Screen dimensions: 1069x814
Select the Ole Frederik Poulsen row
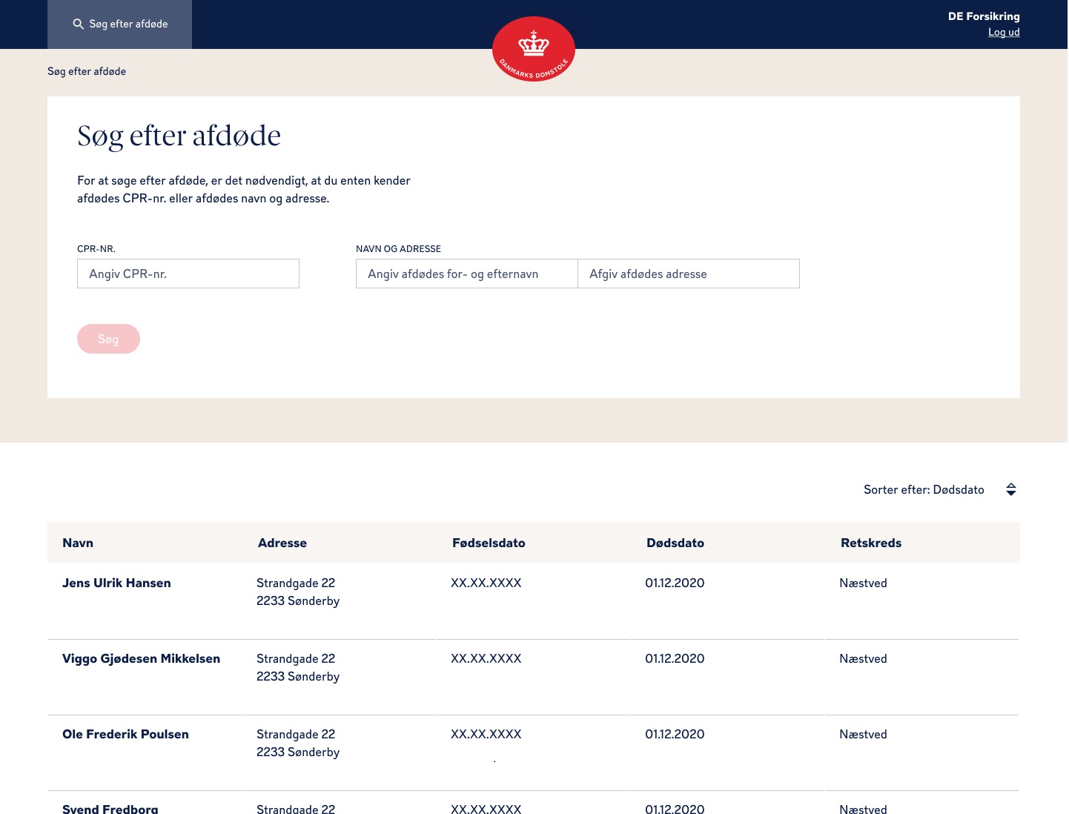(x=125, y=734)
